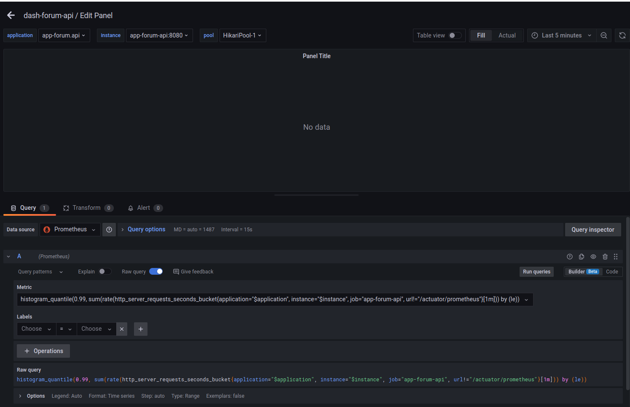
Task: Choose a label value in Labels
Action: click(97, 329)
